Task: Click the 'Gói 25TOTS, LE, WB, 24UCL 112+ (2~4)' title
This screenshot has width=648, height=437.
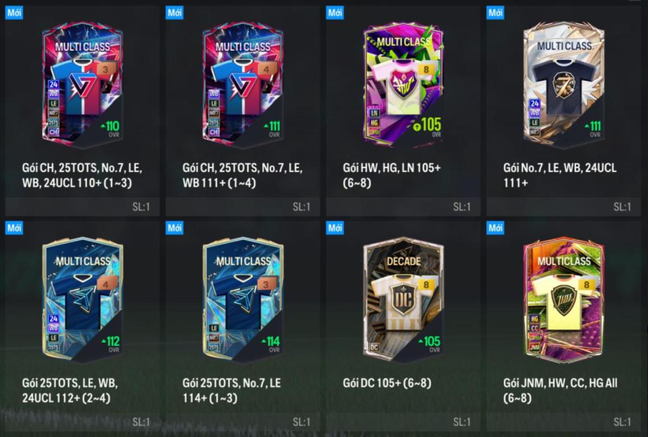Action: click(70, 390)
